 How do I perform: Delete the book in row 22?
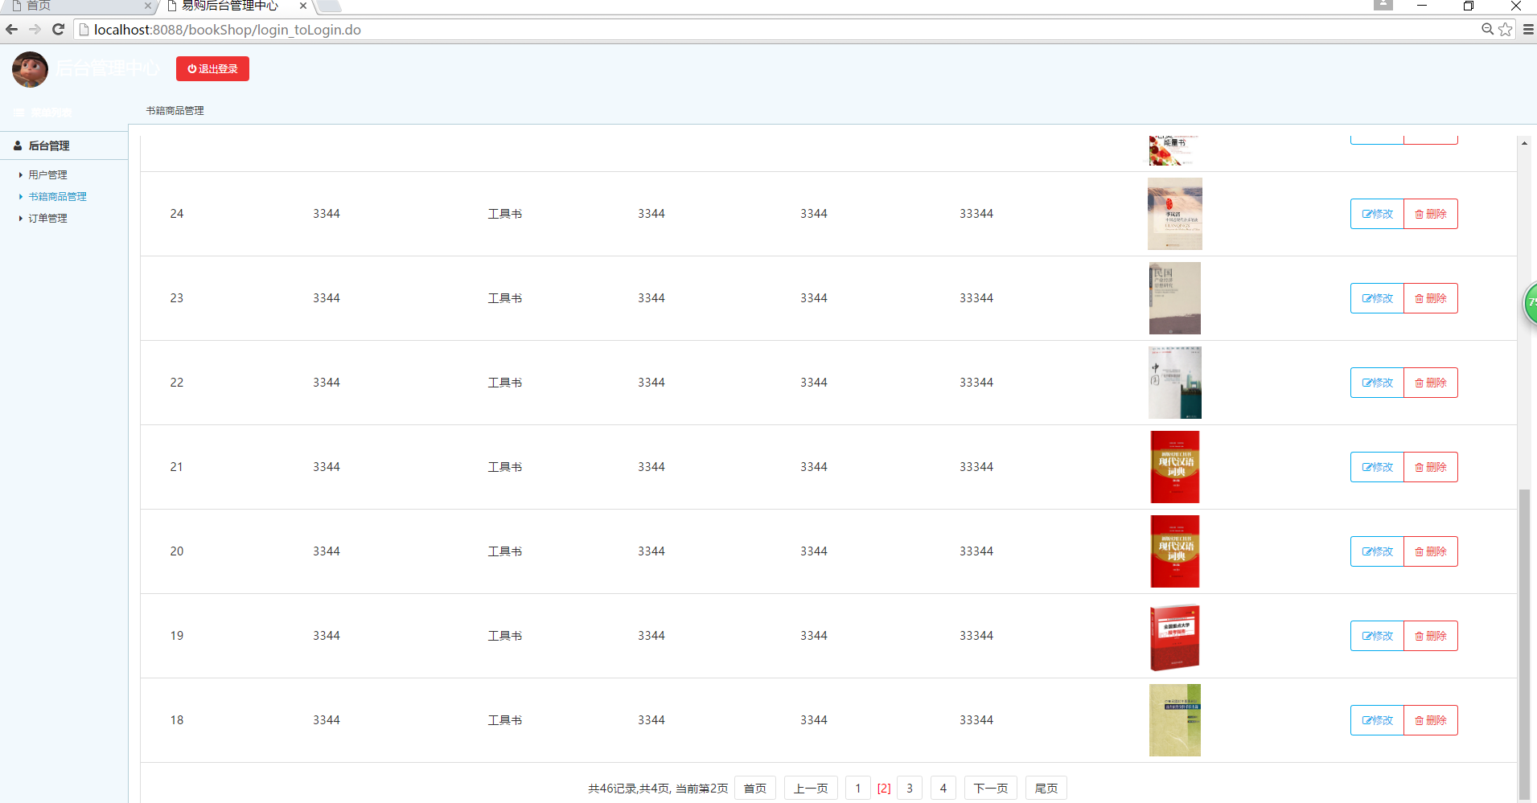tap(1431, 383)
